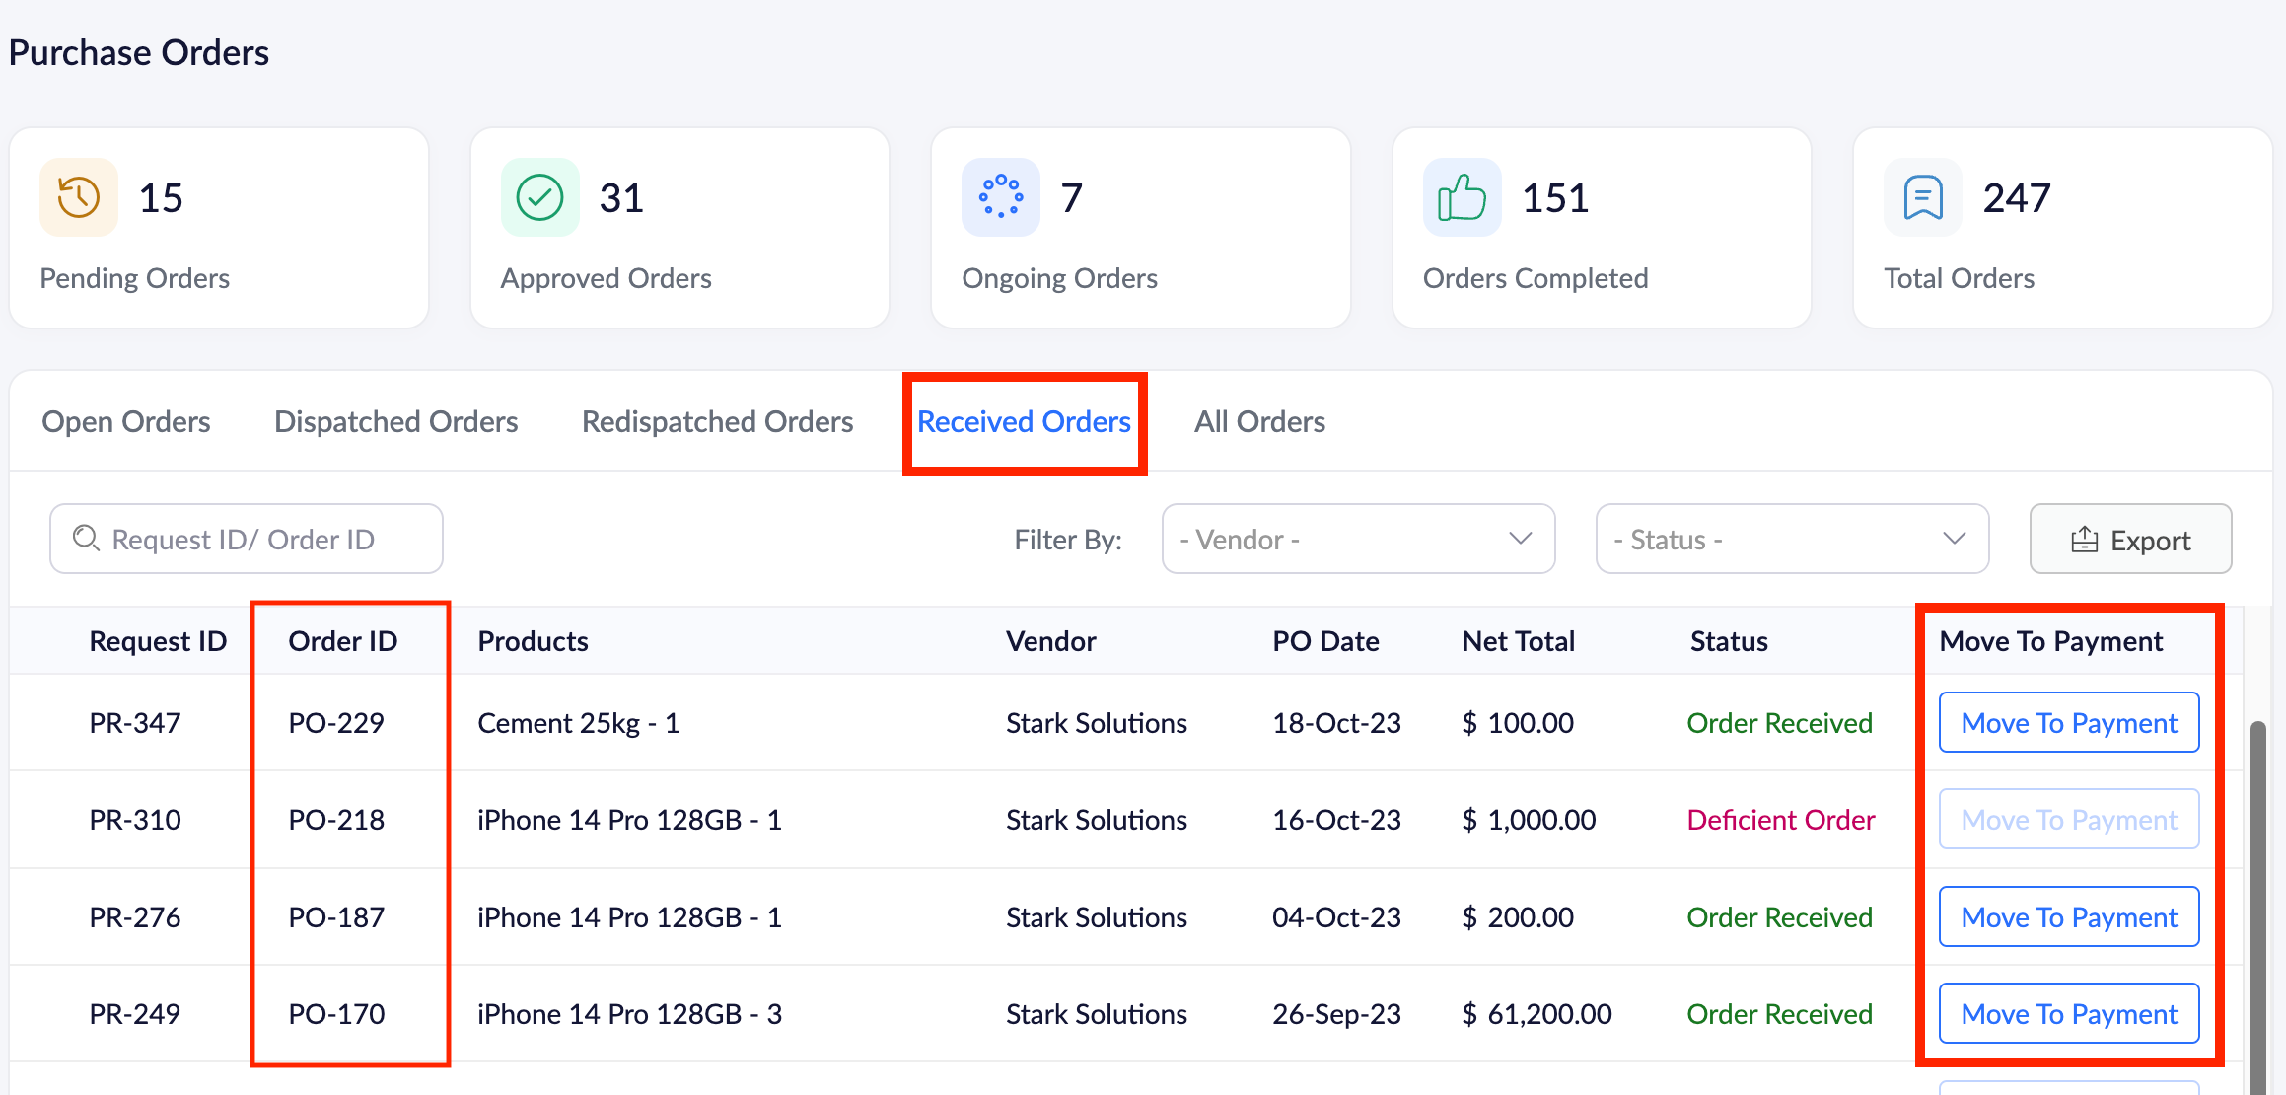The width and height of the screenshot is (2286, 1095).
Task: Move PO-170 order to payment
Action: [x=2068, y=1013]
